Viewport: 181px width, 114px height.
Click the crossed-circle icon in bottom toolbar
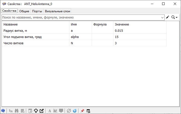click(69, 111)
